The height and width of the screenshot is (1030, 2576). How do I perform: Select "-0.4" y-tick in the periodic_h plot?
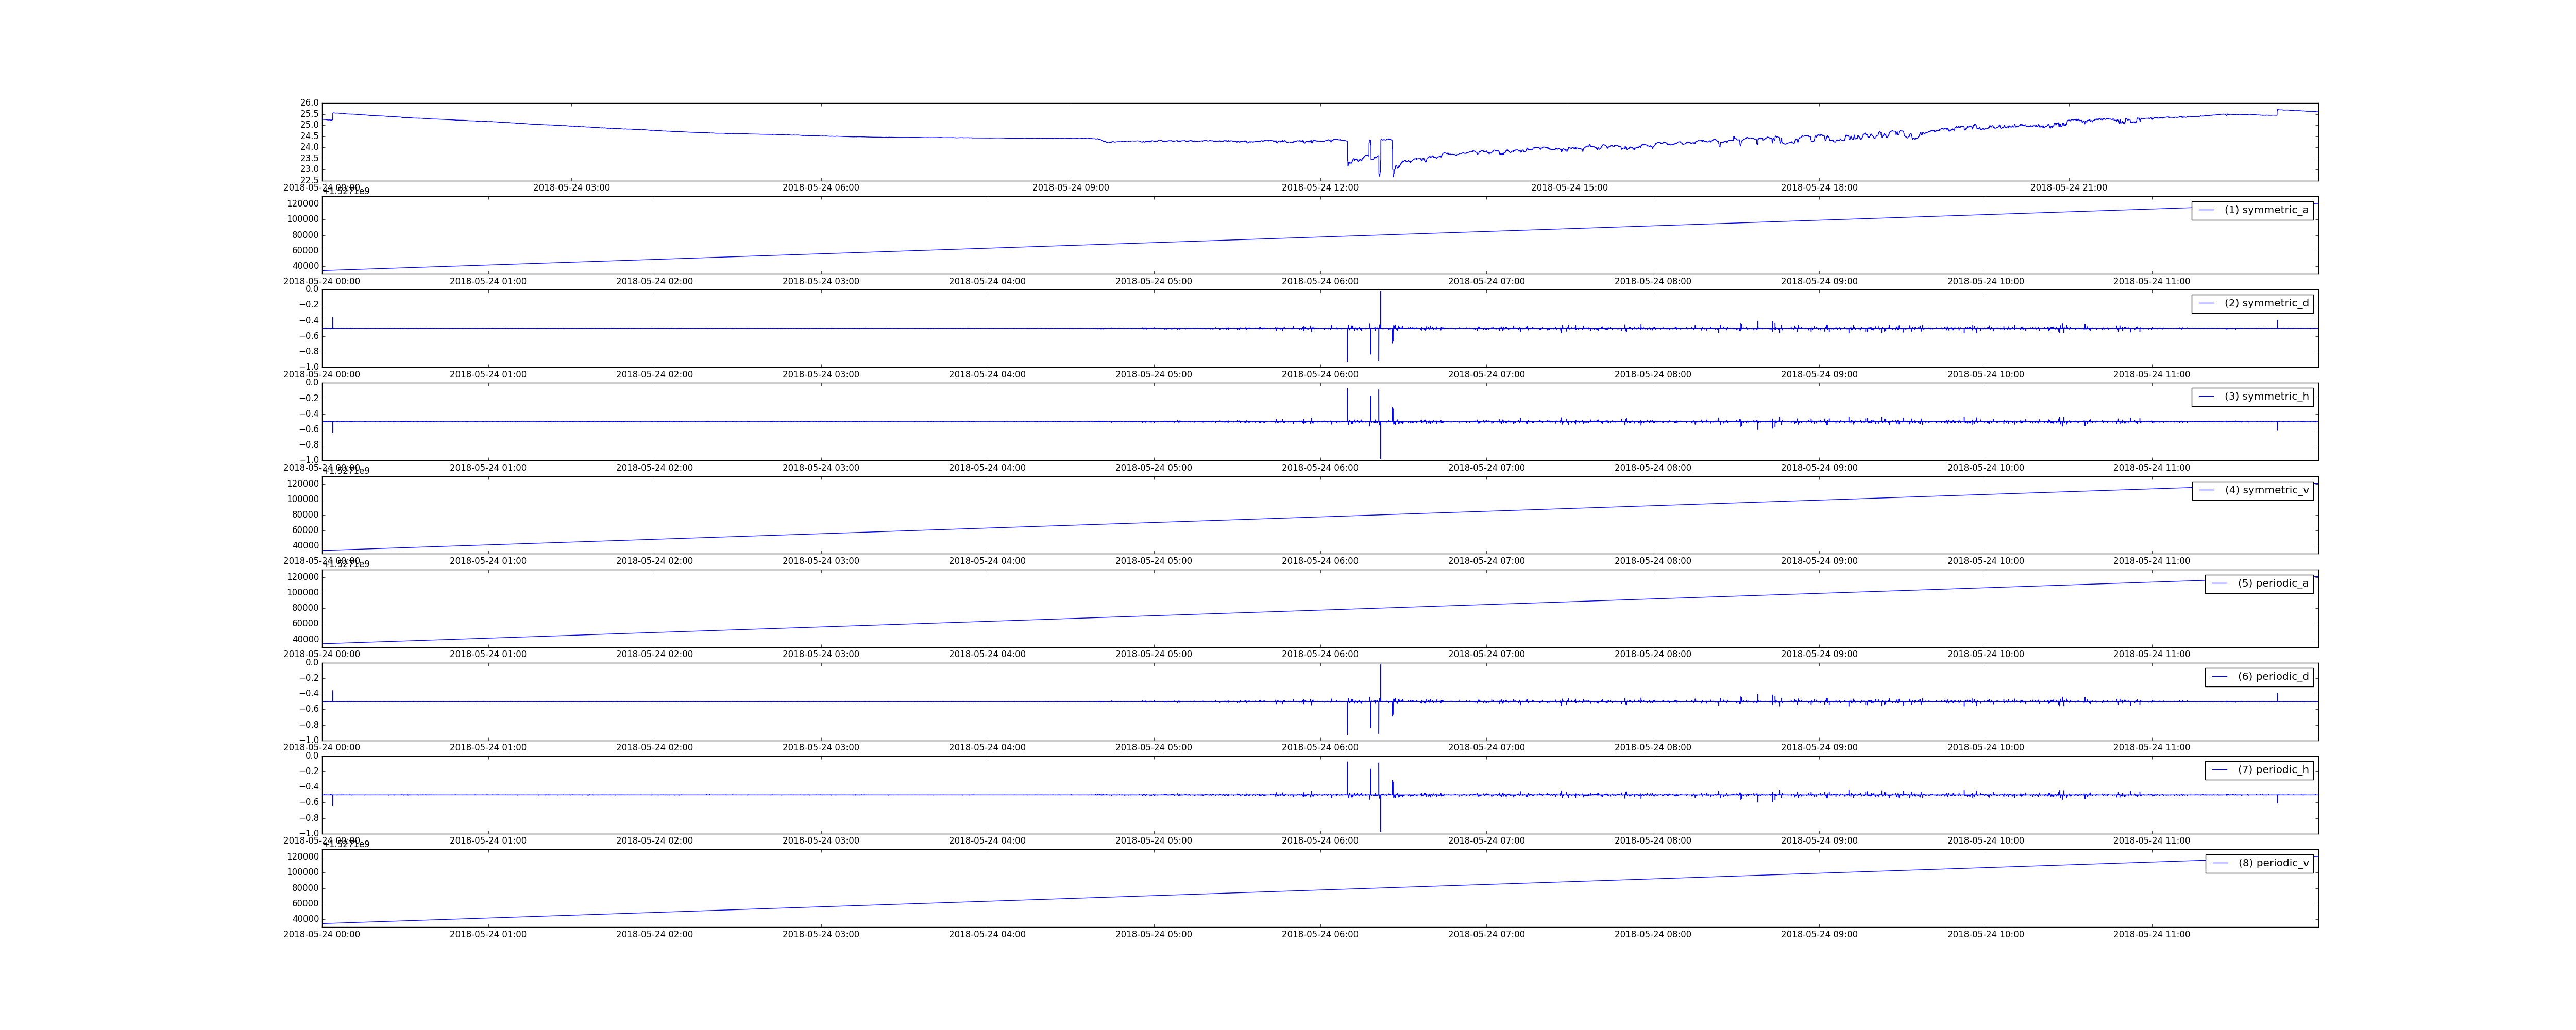[x=308, y=787]
